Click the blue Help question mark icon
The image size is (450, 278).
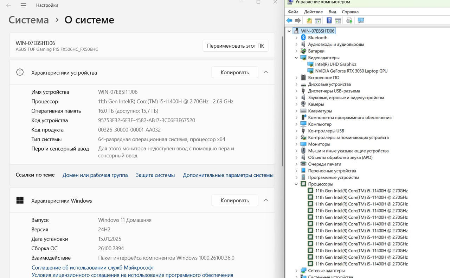tap(329, 21)
